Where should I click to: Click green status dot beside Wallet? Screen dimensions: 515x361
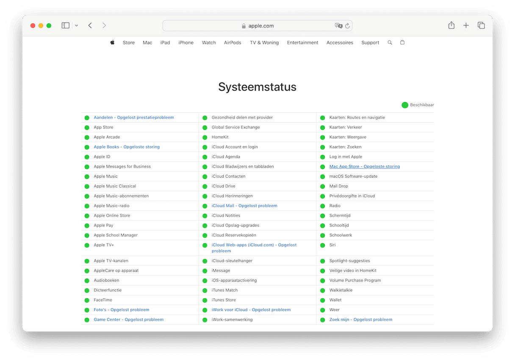(322, 300)
